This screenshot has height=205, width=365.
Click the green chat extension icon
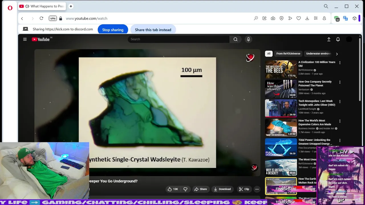click(337, 19)
